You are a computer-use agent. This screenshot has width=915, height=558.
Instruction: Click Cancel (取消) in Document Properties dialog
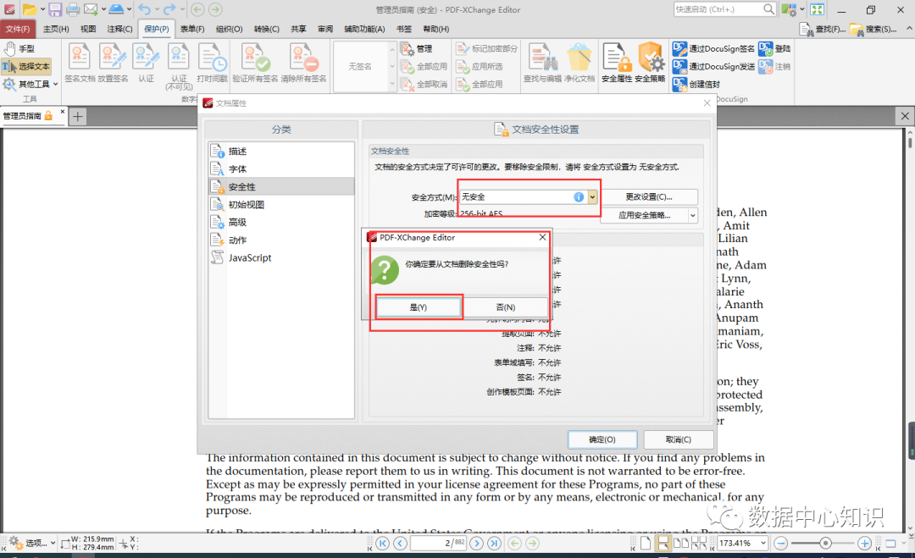point(678,439)
